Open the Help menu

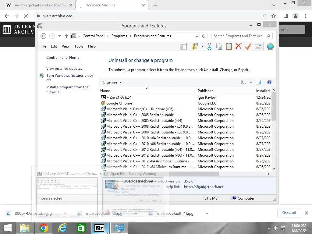click(92, 46)
